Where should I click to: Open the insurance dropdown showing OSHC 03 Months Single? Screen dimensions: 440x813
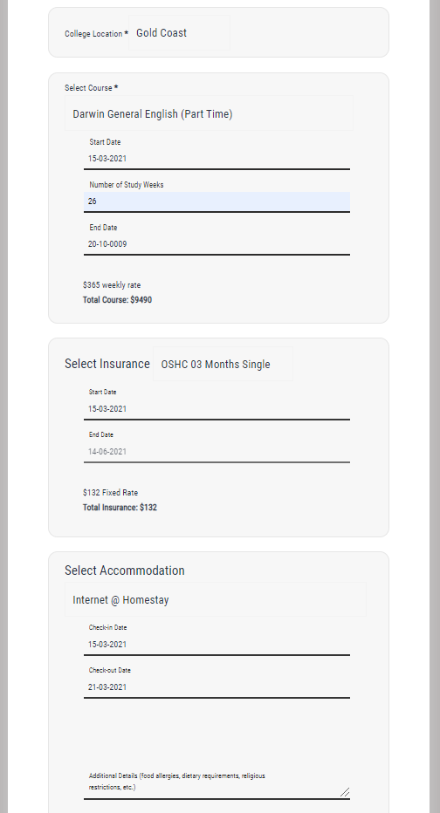tap(223, 364)
